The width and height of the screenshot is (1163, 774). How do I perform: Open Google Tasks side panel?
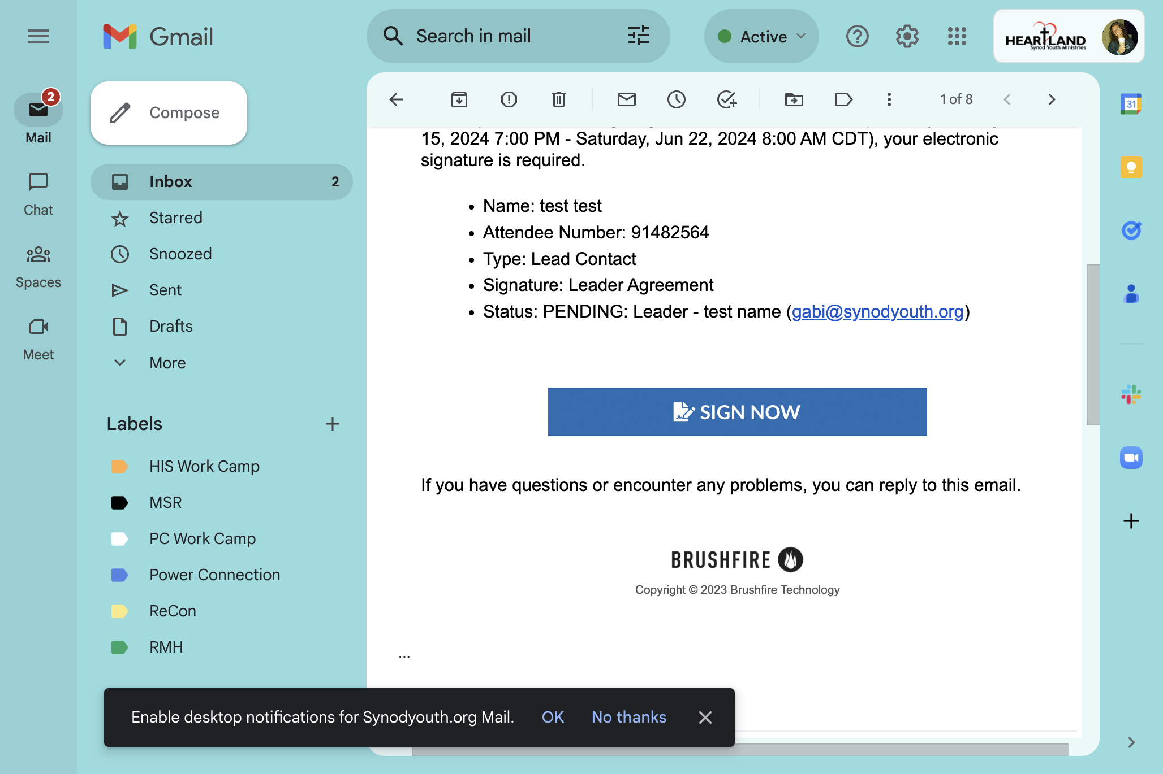(1131, 231)
